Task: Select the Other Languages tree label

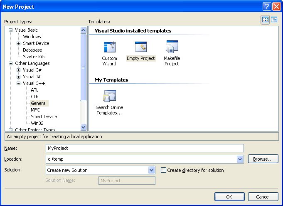Action: (x=32, y=63)
